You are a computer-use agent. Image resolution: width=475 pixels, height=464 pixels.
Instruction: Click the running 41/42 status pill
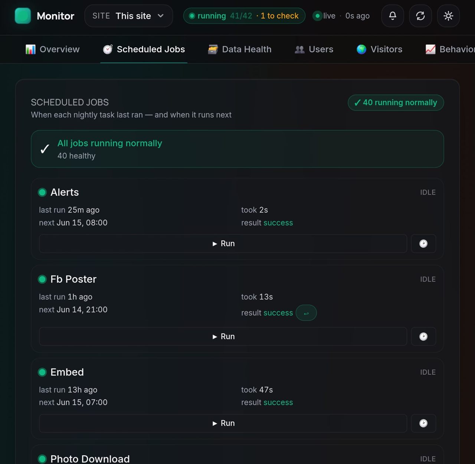(244, 16)
